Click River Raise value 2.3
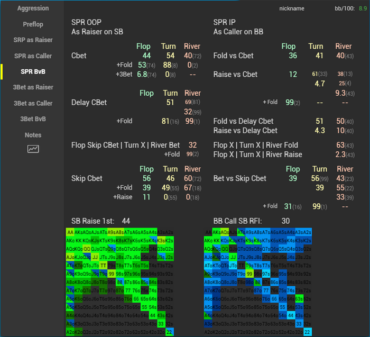 click(x=340, y=154)
